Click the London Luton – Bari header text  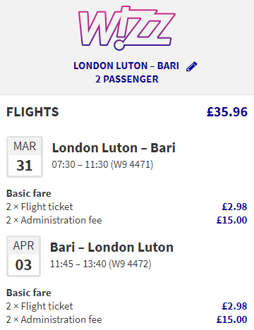pos(126,66)
